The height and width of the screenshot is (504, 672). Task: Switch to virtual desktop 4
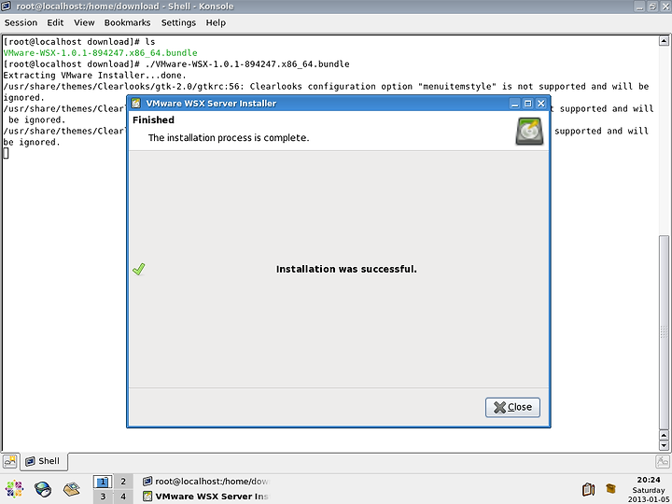(x=123, y=497)
